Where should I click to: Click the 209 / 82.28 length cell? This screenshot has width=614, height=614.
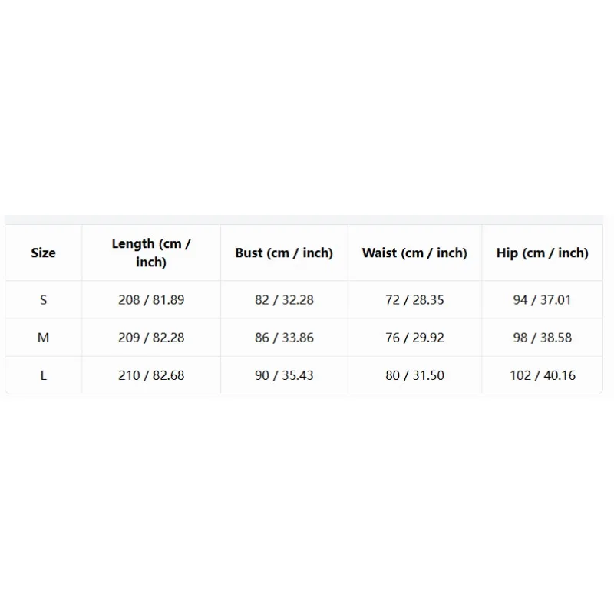tap(151, 338)
